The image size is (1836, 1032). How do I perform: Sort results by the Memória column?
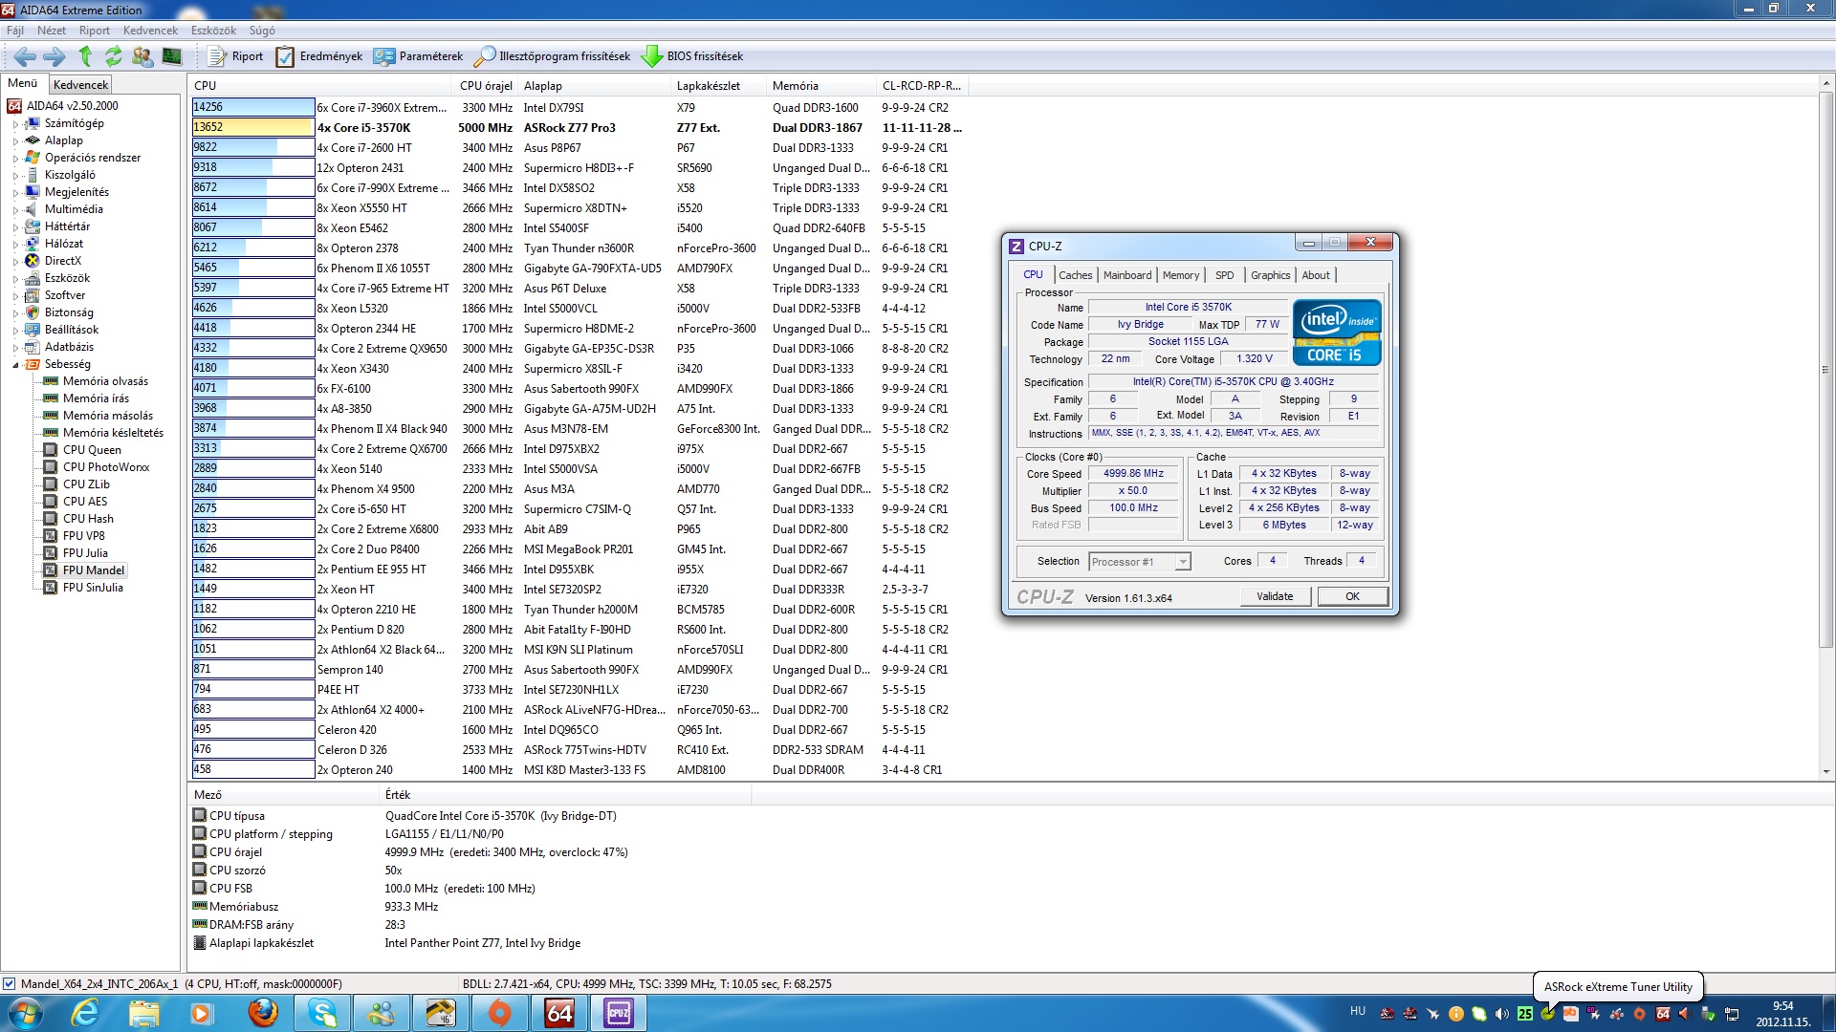click(821, 85)
